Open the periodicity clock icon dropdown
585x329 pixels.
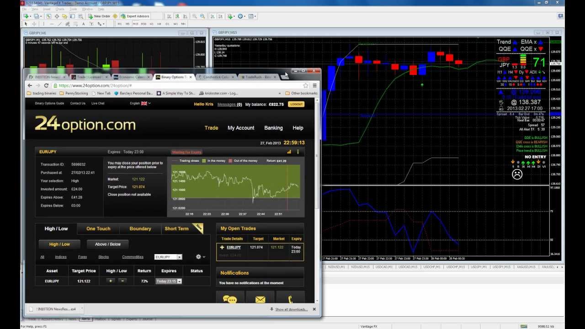coord(241,16)
